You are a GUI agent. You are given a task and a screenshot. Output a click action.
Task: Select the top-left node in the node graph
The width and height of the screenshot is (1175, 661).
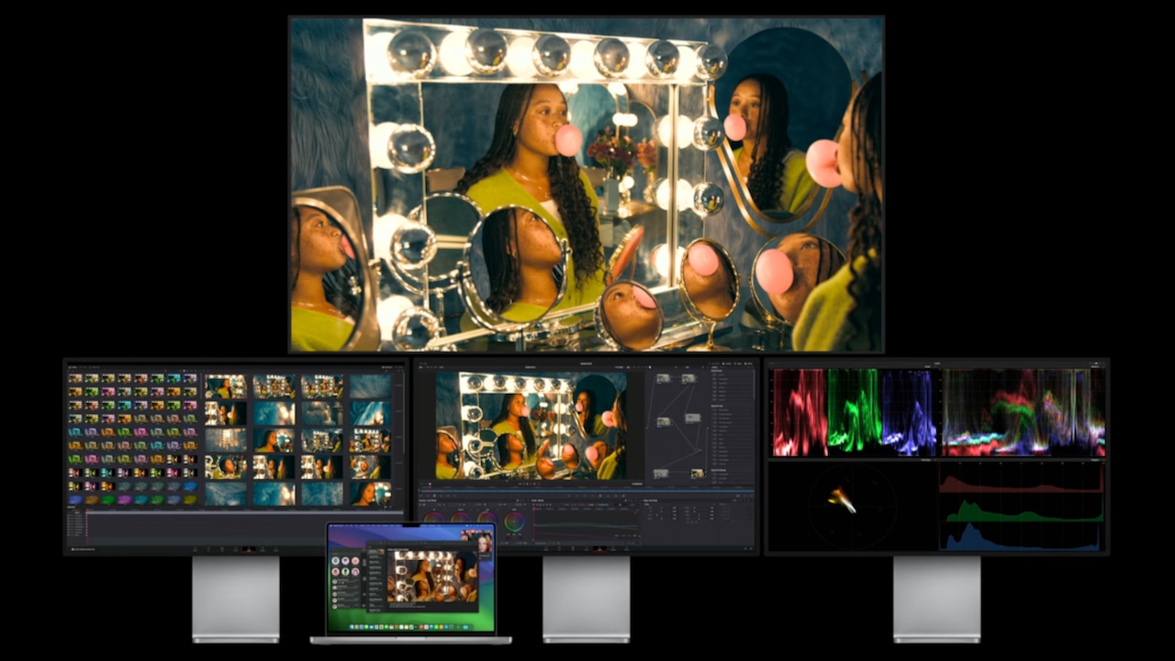[x=663, y=378]
